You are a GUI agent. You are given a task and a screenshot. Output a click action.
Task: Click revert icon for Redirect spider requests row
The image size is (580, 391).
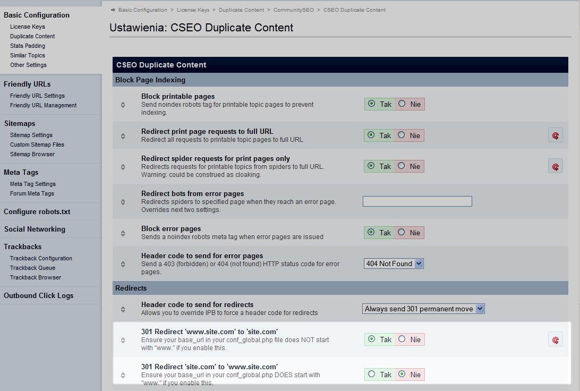(555, 166)
